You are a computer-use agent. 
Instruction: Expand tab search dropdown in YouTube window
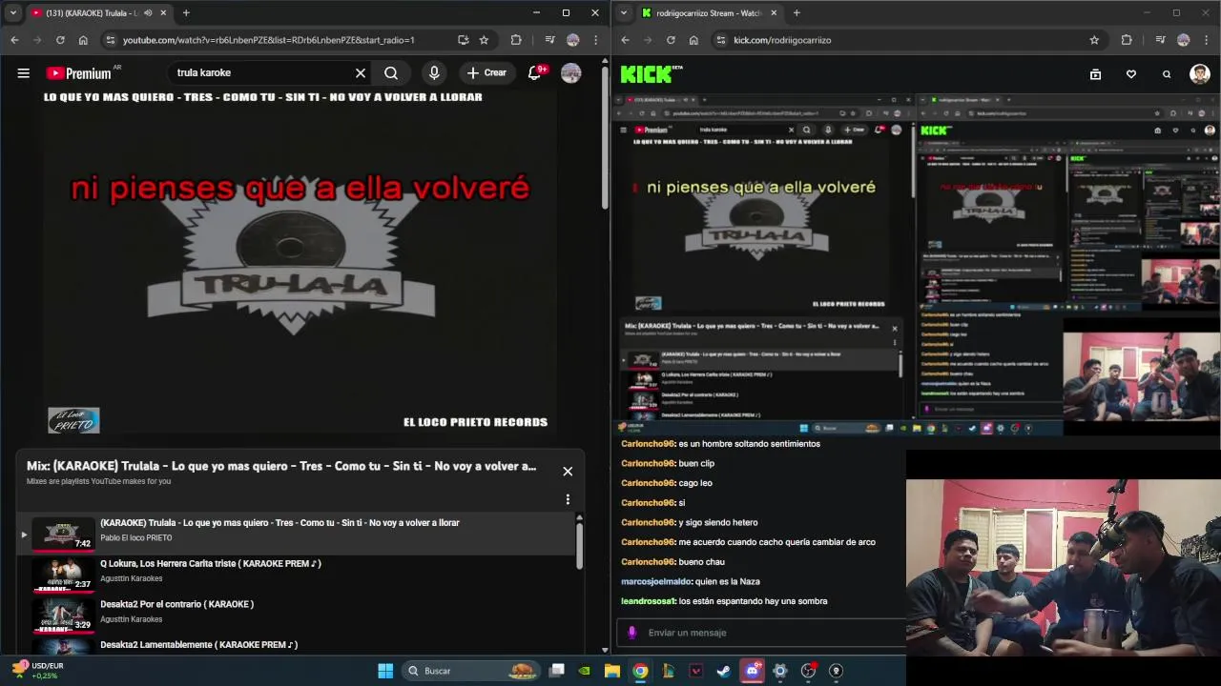tap(13, 12)
